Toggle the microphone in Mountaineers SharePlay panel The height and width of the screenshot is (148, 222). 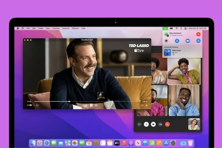tap(177, 41)
